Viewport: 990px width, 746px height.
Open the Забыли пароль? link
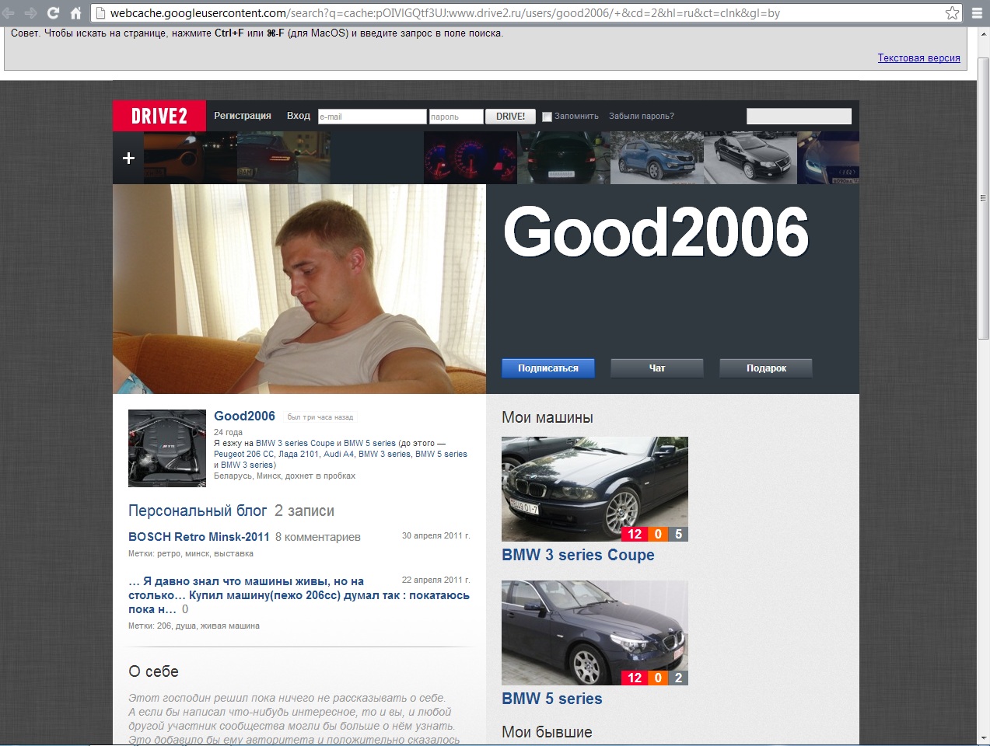click(x=642, y=117)
